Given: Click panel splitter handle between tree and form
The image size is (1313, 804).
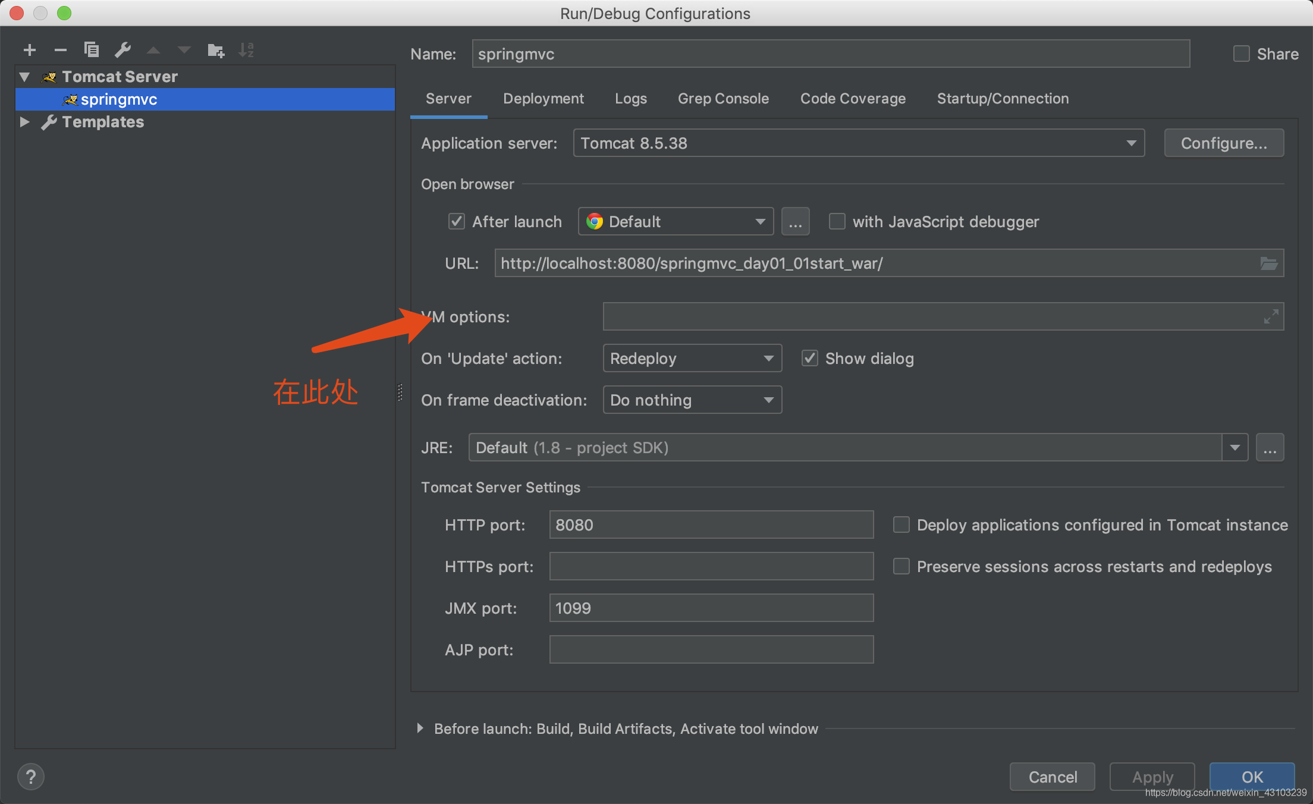Looking at the screenshot, I should pos(400,392).
